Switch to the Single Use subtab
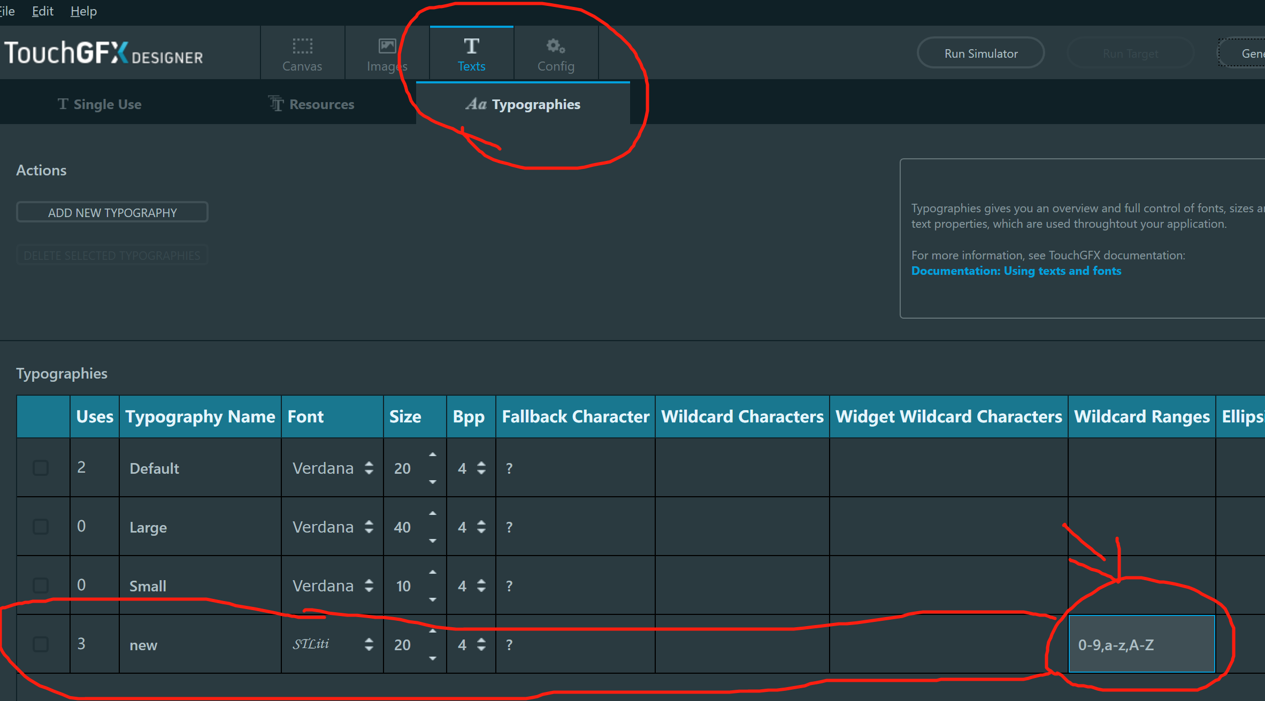The width and height of the screenshot is (1265, 701). [100, 104]
